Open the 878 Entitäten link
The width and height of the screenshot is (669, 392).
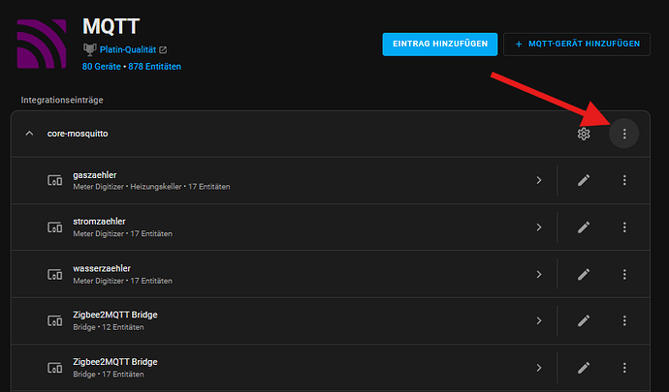[x=154, y=67]
